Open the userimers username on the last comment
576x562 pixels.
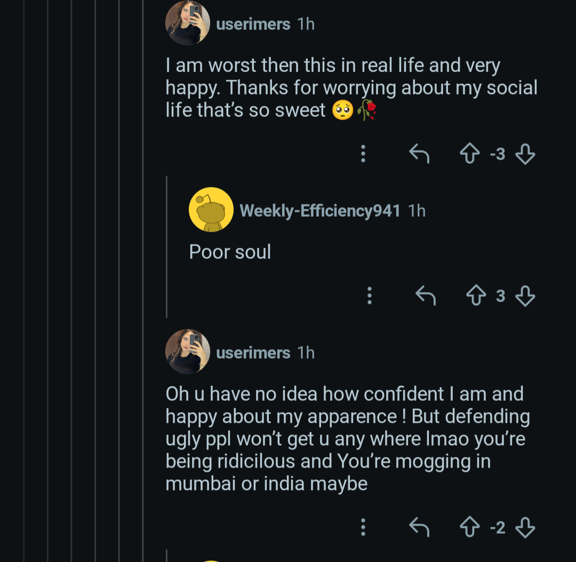coord(253,353)
